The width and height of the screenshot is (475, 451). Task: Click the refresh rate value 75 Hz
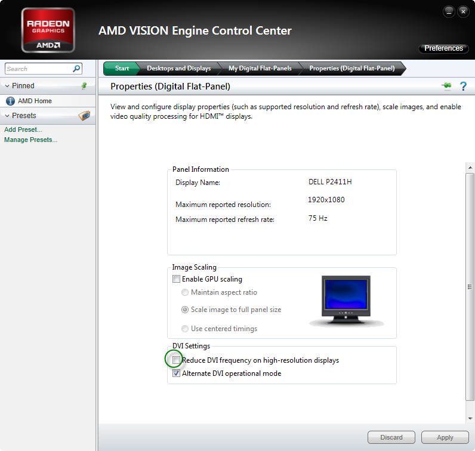[318, 218]
